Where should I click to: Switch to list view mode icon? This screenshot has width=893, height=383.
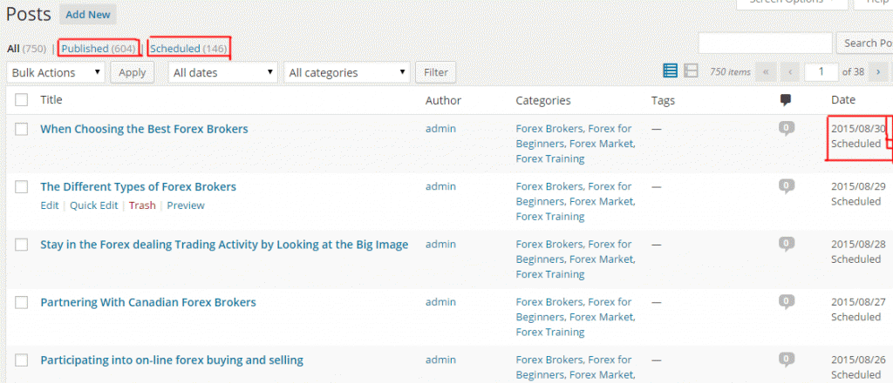pos(671,71)
